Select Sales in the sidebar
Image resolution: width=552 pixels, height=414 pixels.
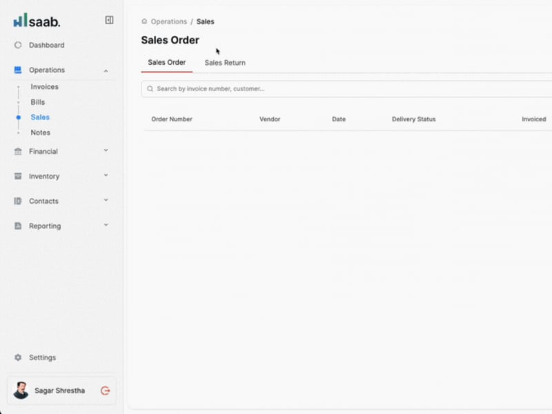click(x=40, y=117)
